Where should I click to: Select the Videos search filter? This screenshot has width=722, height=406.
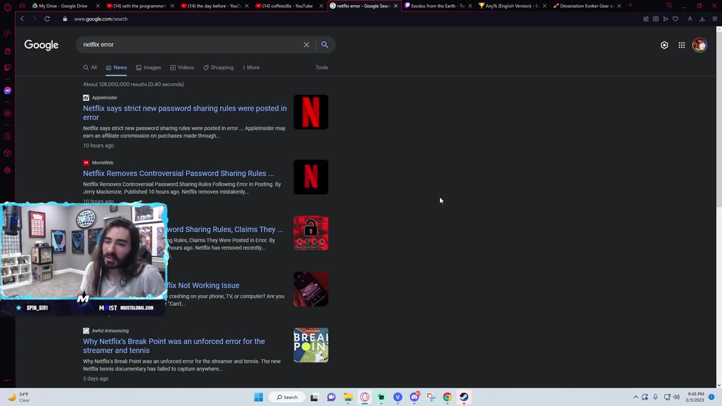point(182,68)
